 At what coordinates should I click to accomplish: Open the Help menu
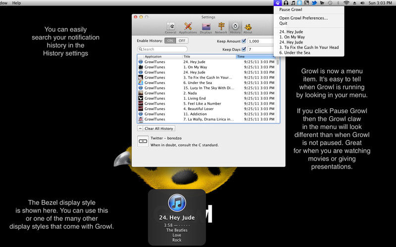[x=17, y=3]
